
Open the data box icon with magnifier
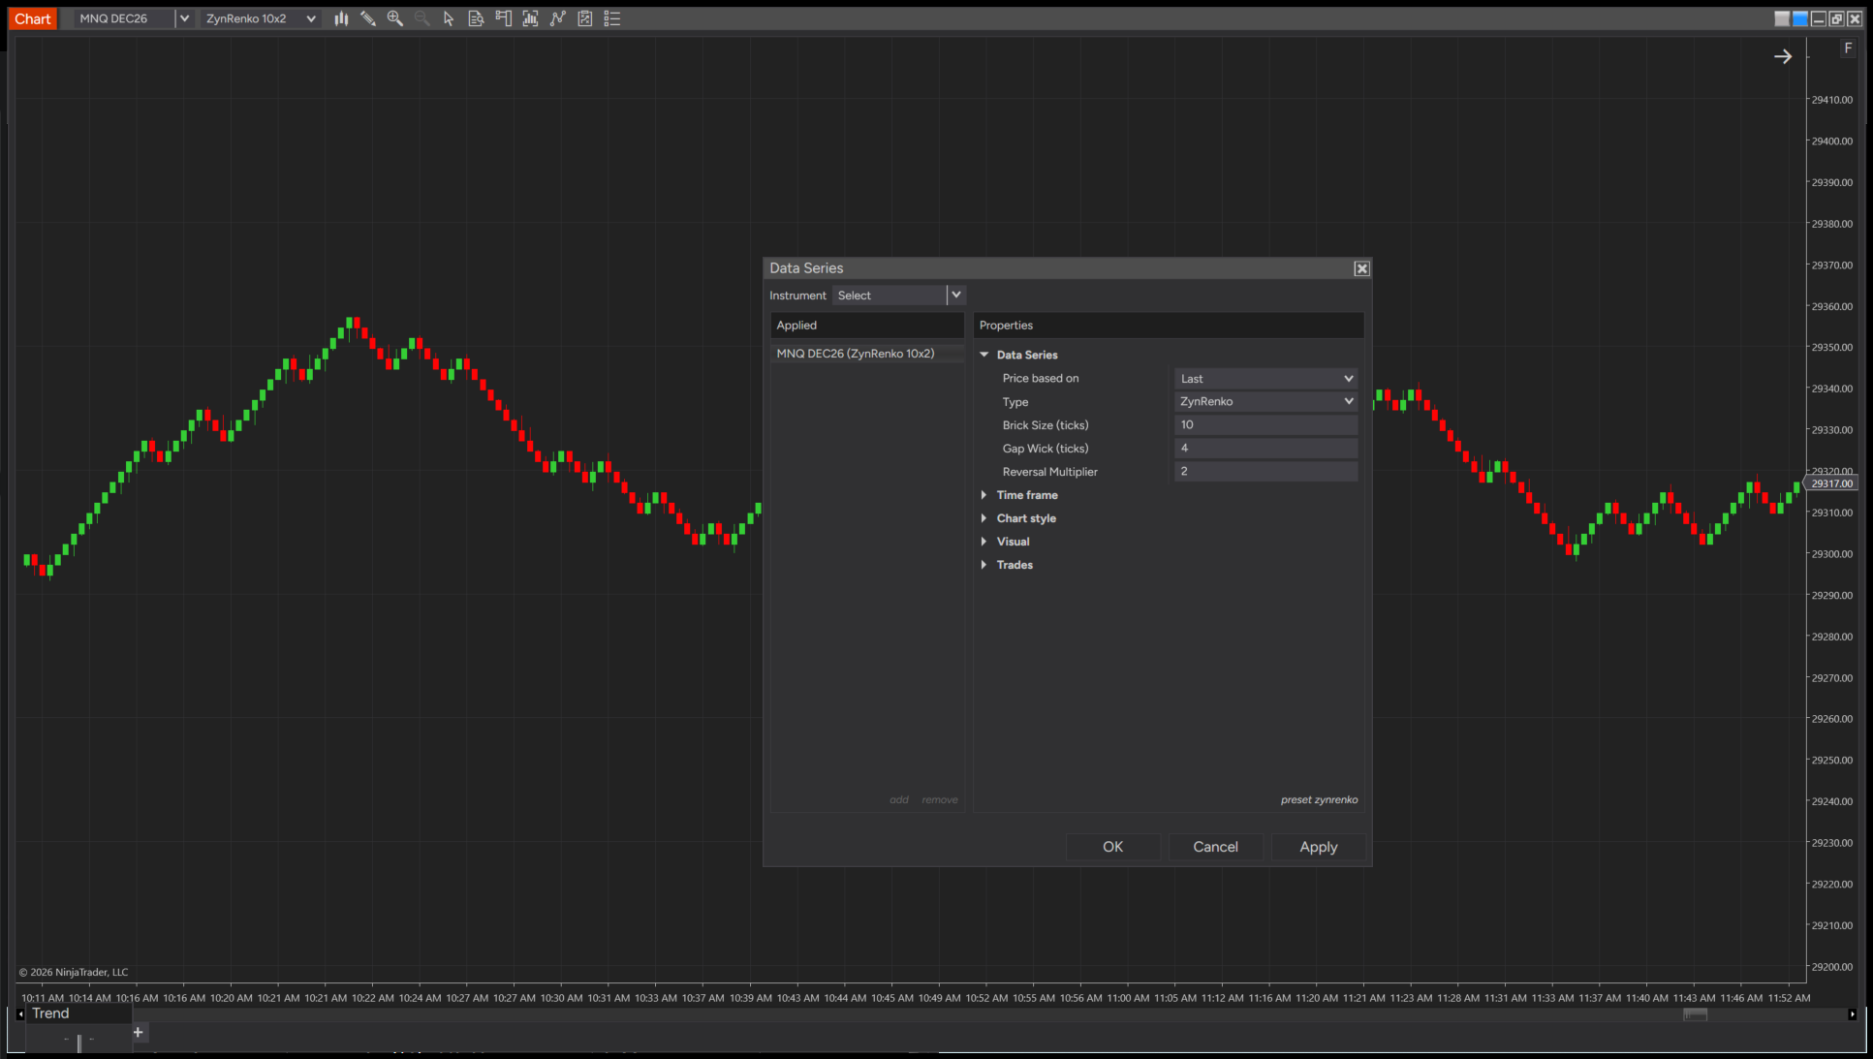(x=476, y=18)
